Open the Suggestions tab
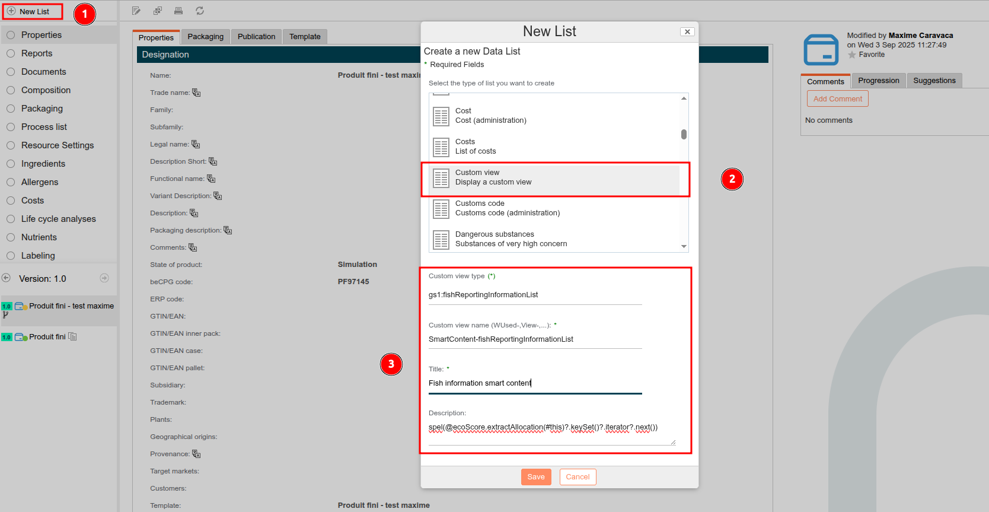The image size is (989, 512). 934,81
